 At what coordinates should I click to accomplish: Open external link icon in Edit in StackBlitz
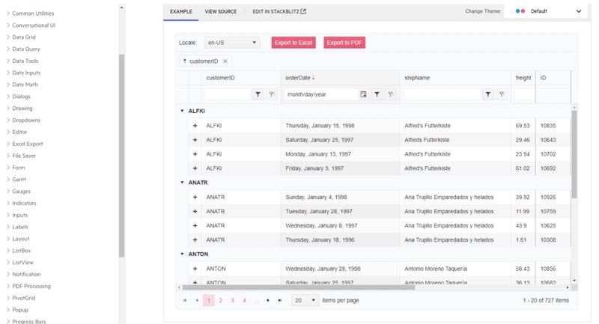pyautogui.click(x=303, y=11)
